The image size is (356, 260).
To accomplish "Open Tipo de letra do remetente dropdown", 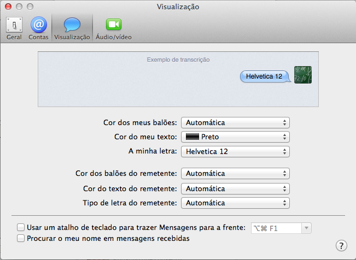I will pos(235,203).
